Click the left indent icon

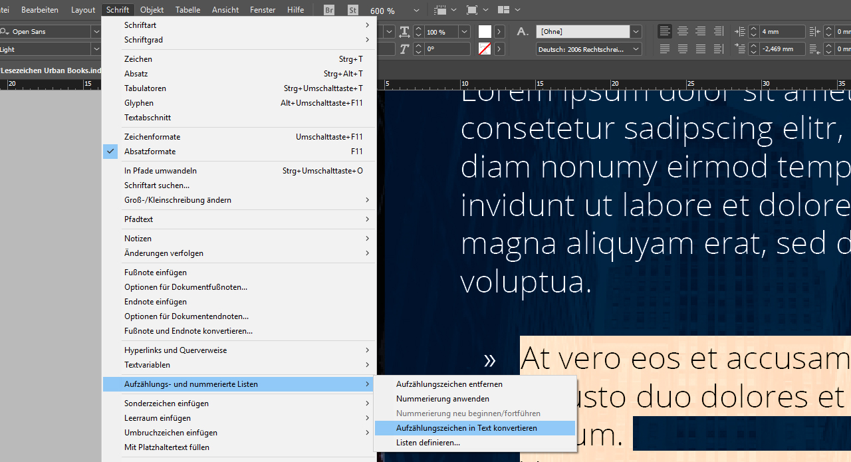[741, 31]
